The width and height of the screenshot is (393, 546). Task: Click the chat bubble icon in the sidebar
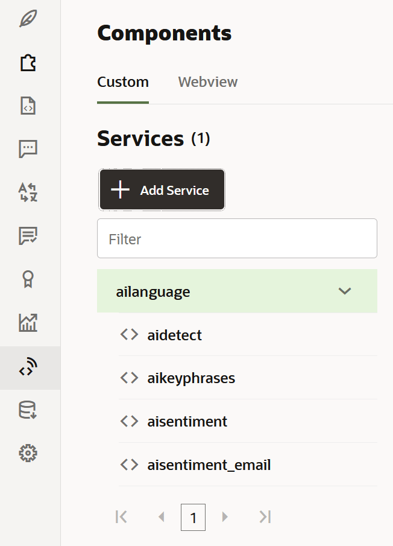tap(28, 149)
